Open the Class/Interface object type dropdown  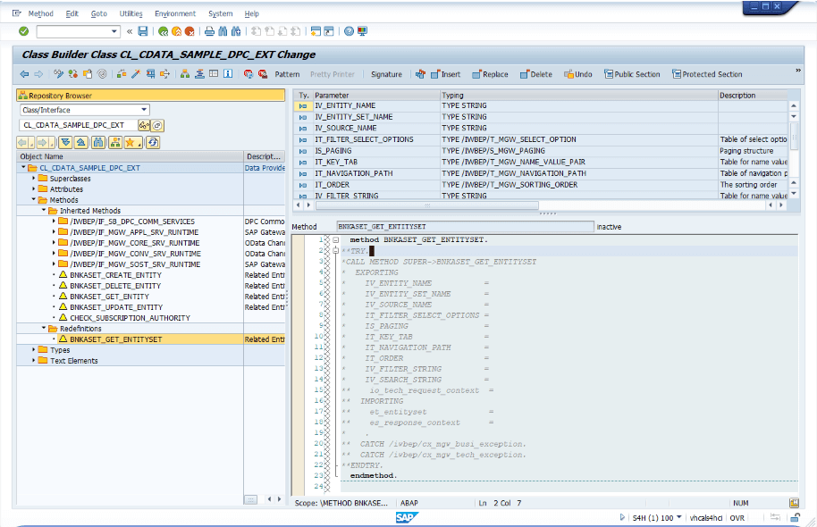pos(146,110)
